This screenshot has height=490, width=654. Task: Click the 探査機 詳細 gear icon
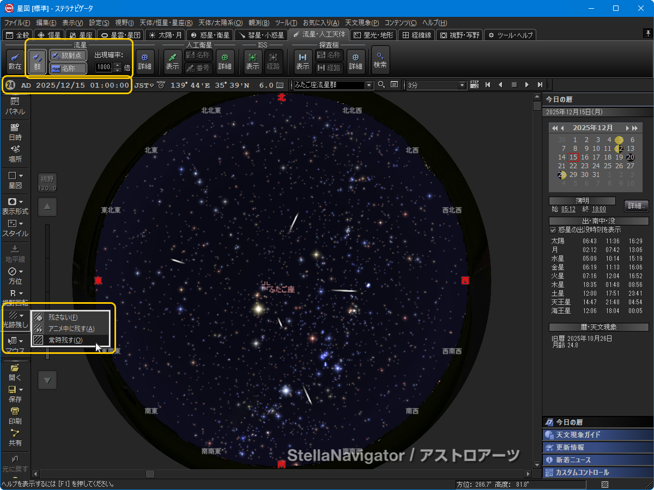pyautogui.click(x=355, y=60)
